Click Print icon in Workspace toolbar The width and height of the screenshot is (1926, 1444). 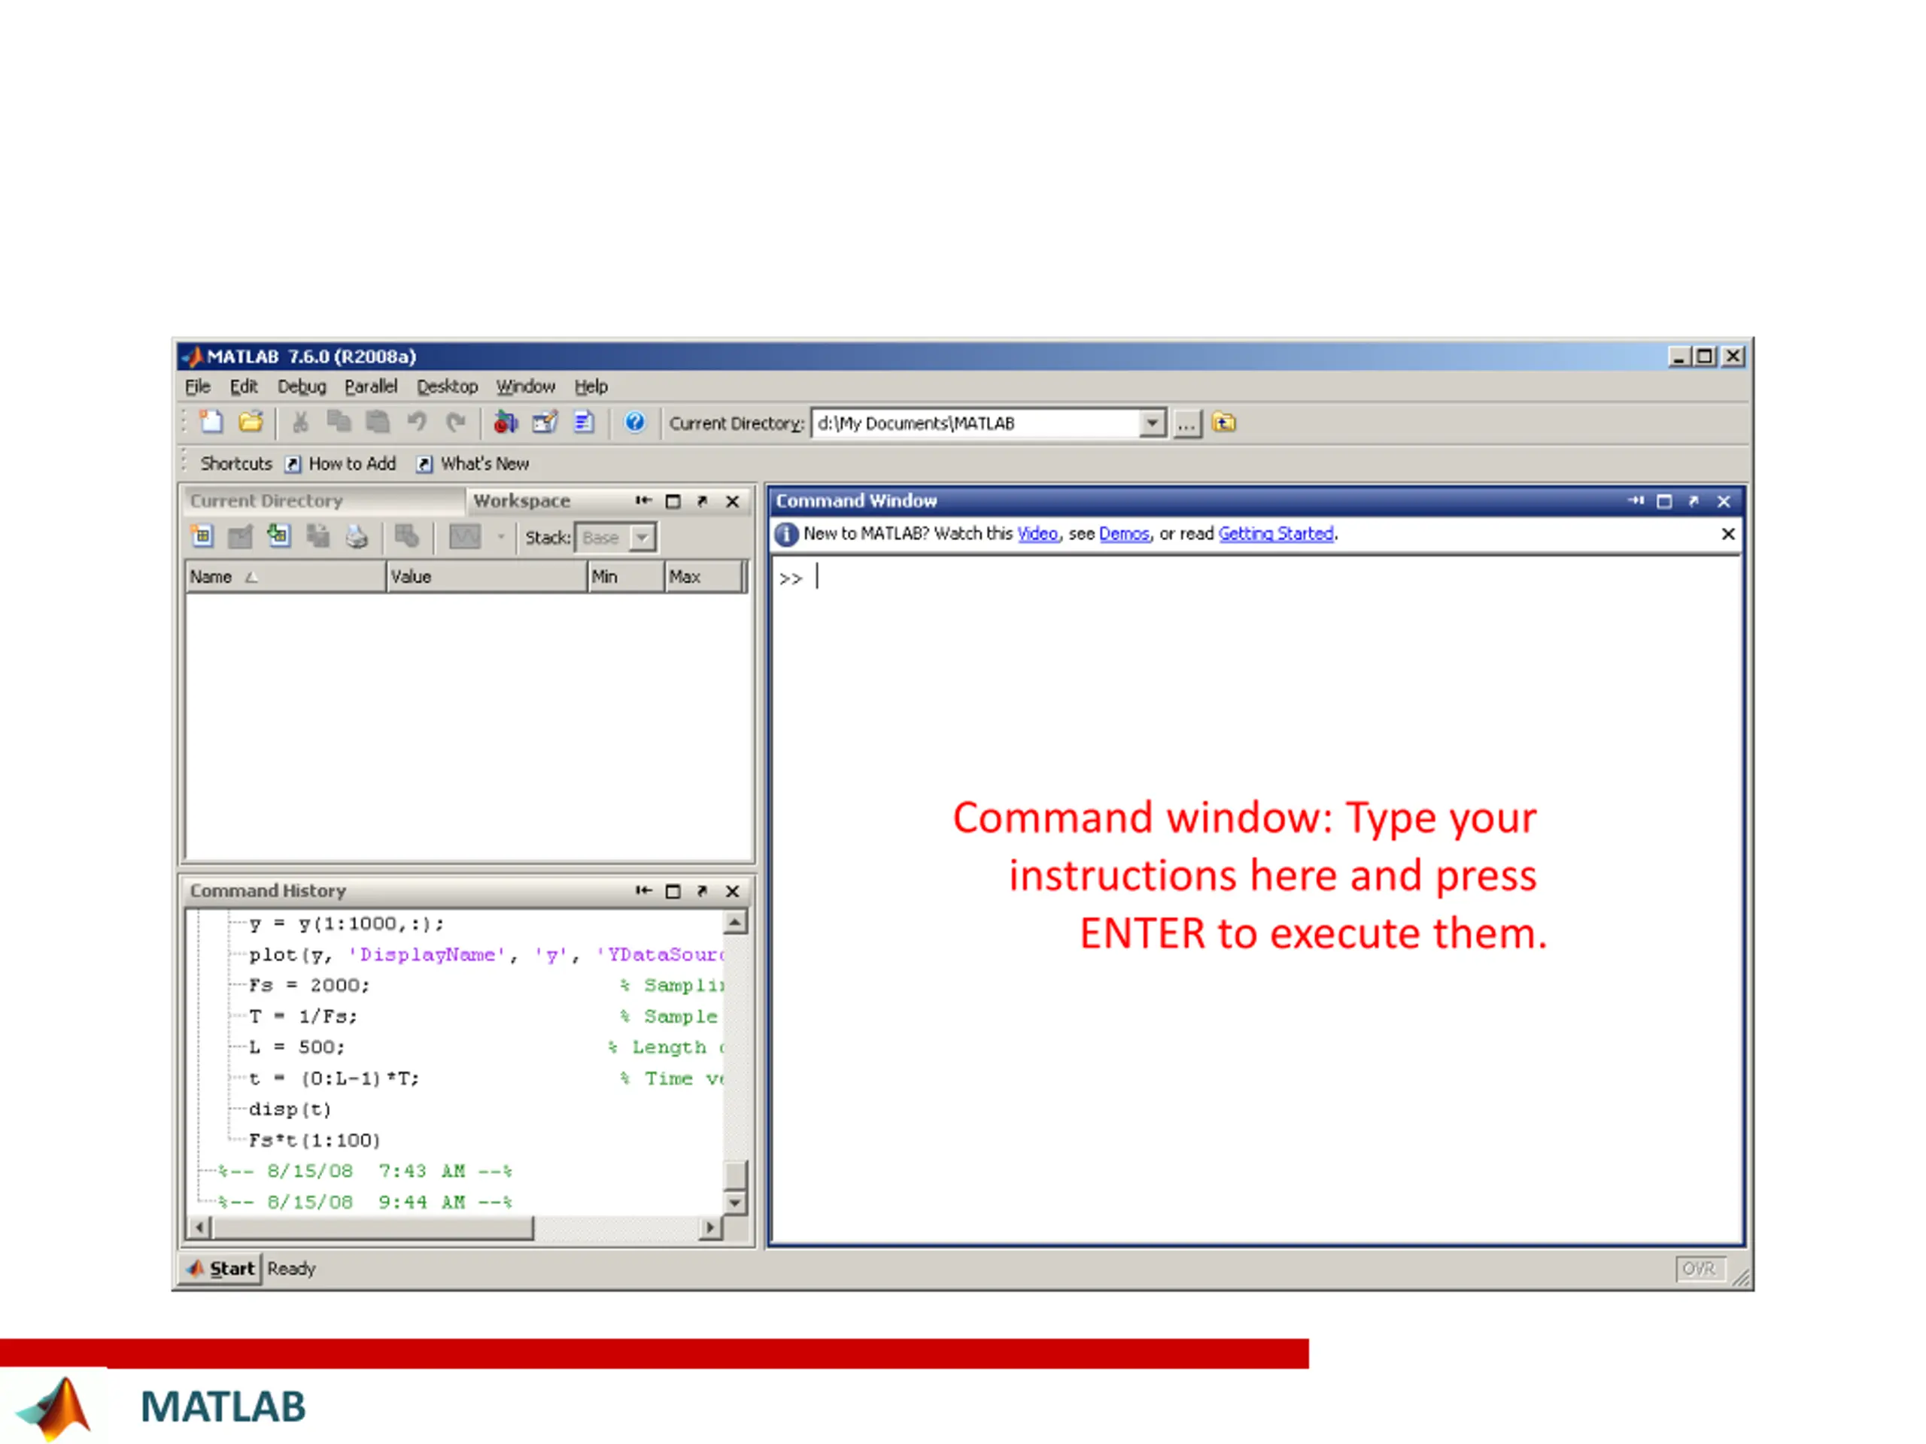(x=357, y=537)
